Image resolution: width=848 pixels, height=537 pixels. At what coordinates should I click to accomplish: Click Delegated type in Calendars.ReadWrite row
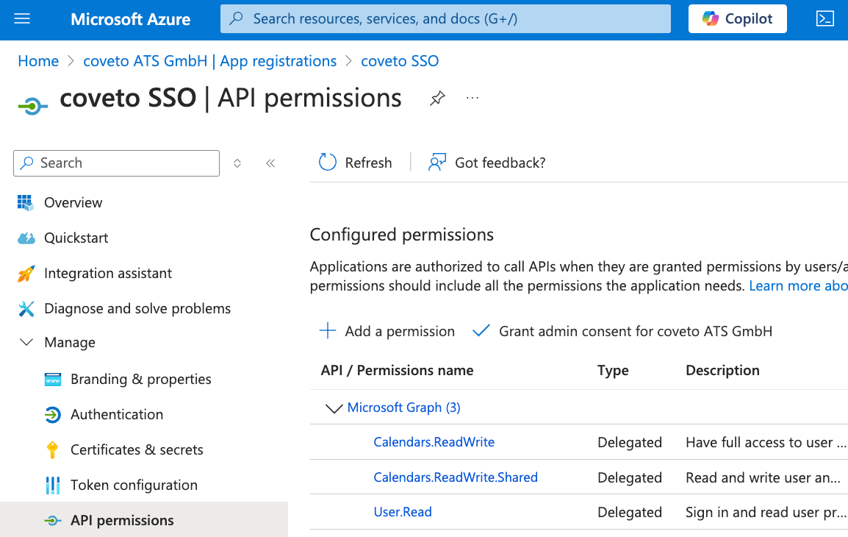630,443
